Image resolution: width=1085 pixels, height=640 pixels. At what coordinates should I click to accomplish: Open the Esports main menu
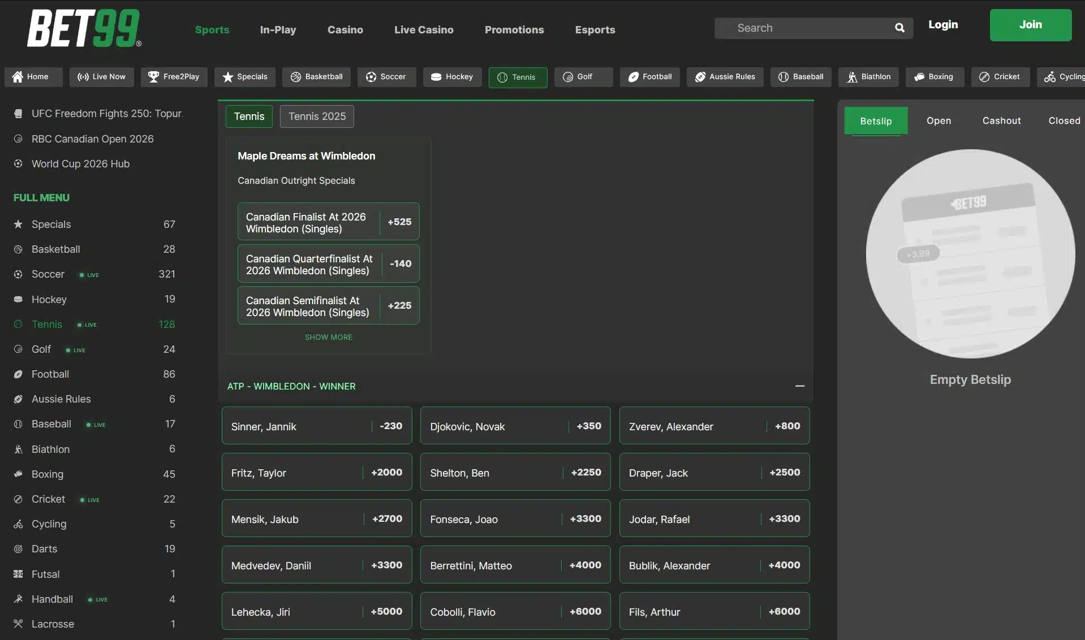click(595, 30)
